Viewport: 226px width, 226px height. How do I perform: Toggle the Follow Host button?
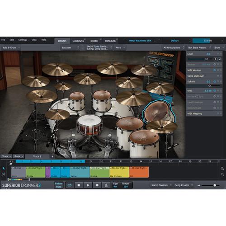pos(59,185)
